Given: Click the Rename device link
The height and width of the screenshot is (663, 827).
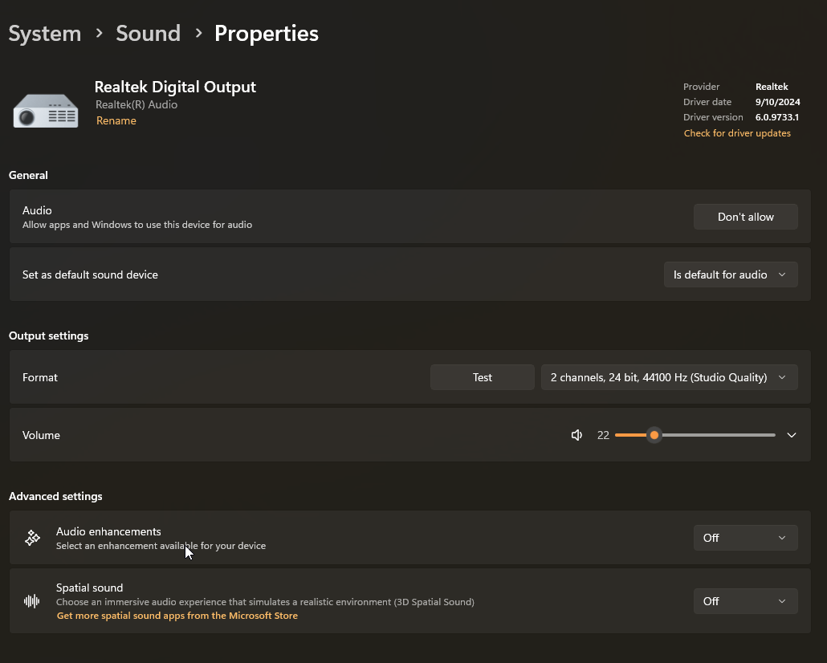Looking at the screenshot, I should click(x=116, y=120).
